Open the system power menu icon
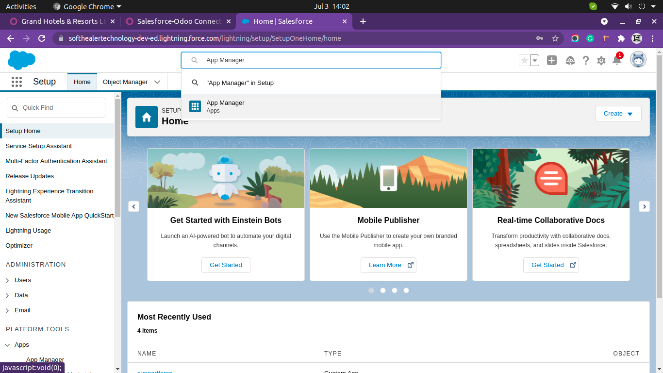Screen dimensions: 663x373 click(642, 6)
